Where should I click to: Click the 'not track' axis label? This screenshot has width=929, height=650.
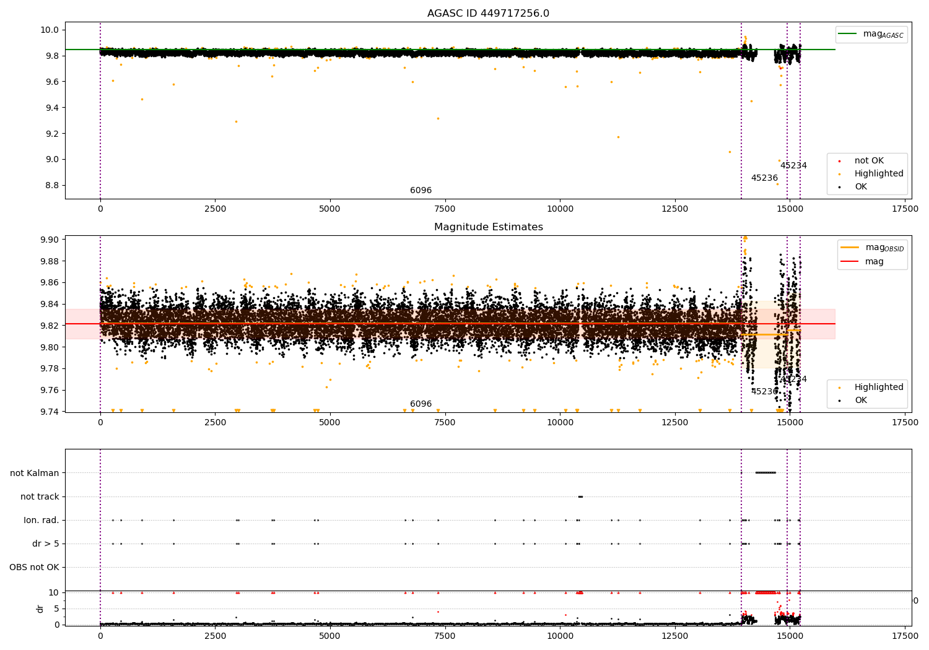tap(40, 496)
